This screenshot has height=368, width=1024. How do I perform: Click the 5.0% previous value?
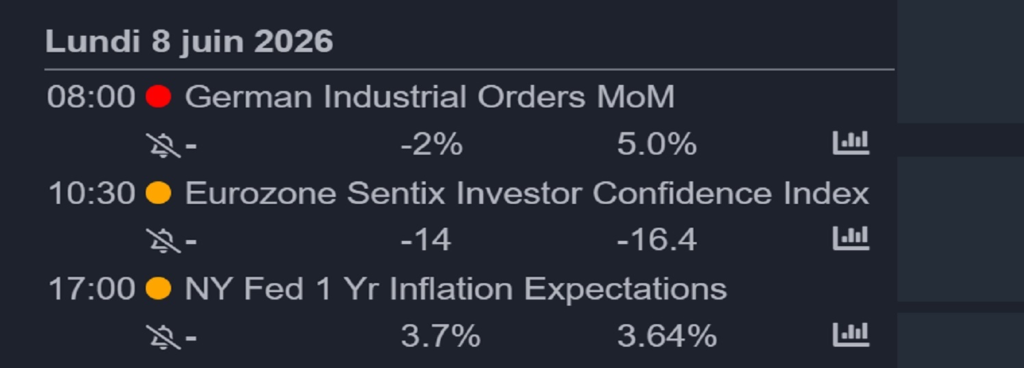click(657, 145)
